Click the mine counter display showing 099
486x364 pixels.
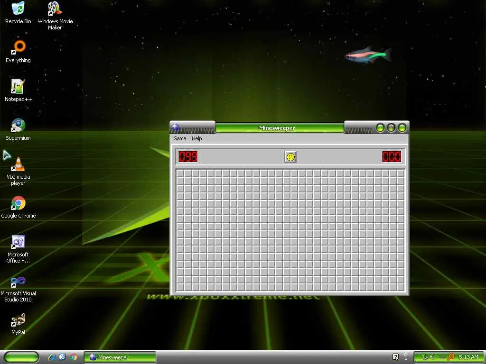tap(188, 156)
